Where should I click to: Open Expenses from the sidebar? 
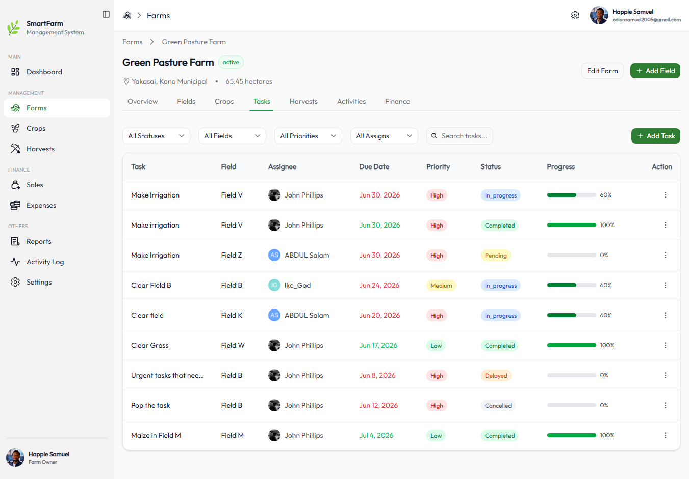57,205
